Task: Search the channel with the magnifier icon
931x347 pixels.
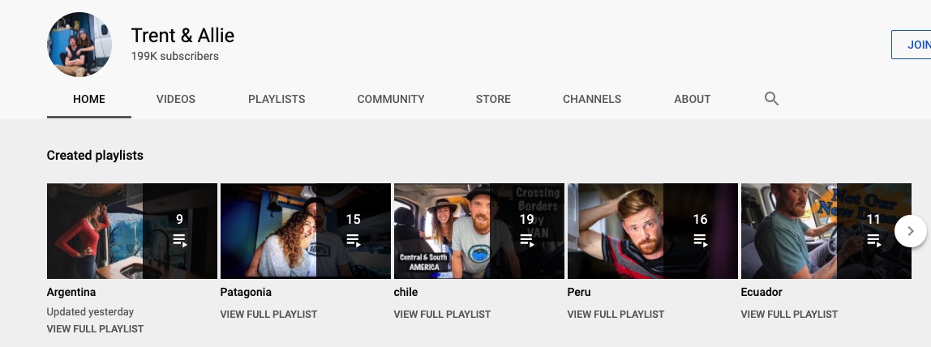Action: pos(771,98)
